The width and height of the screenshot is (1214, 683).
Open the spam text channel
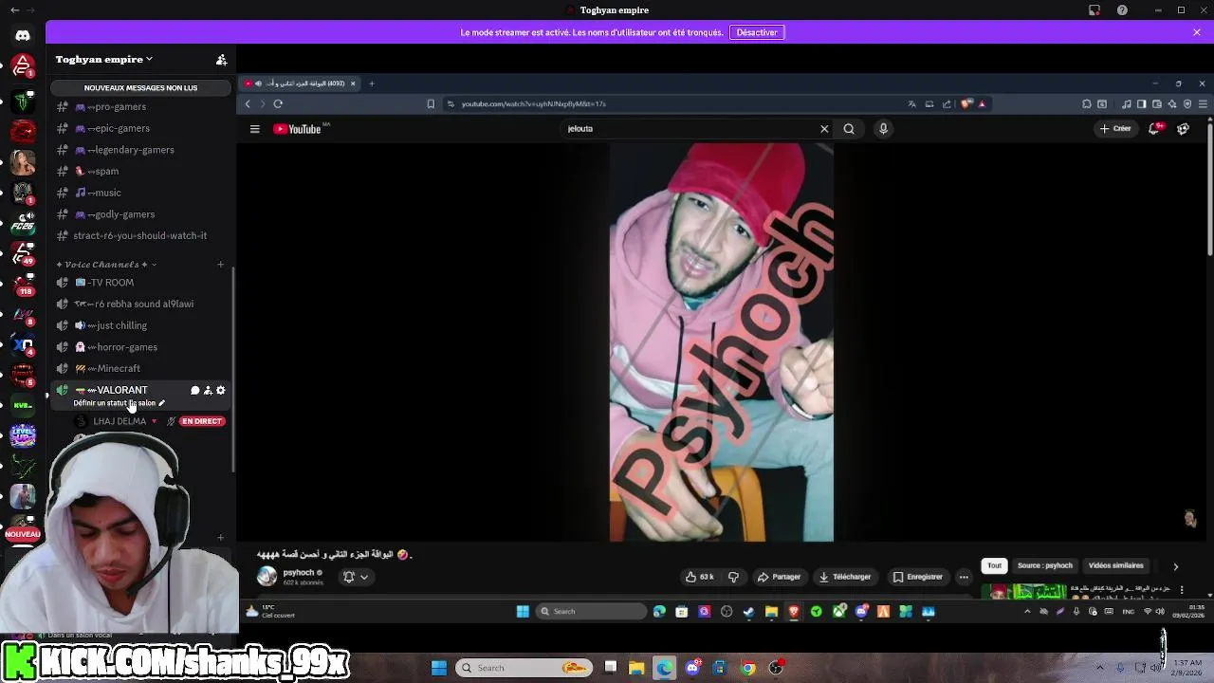(x=142, y=172)
